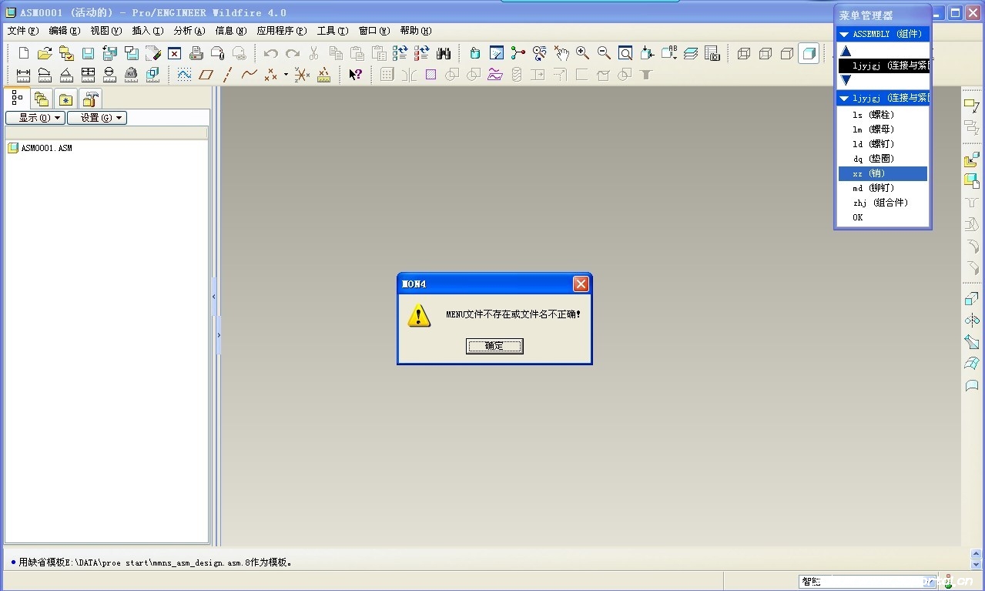985x591 pixels.
Task: Open the 设置 dropdown in navigator
Action: 96,118
